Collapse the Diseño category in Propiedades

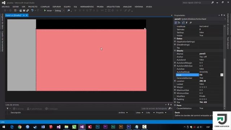pos(175,51)
